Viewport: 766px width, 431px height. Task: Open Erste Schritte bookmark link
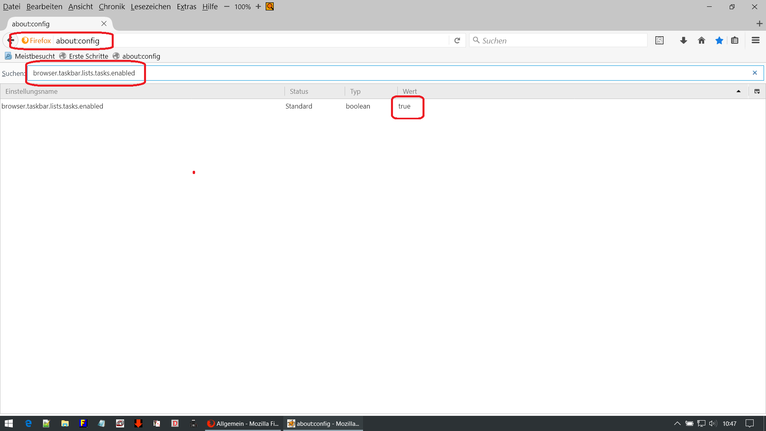[88, 56]
